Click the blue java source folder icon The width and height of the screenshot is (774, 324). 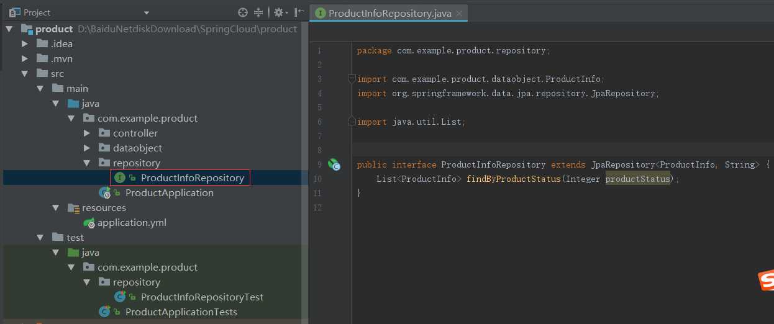73,103
